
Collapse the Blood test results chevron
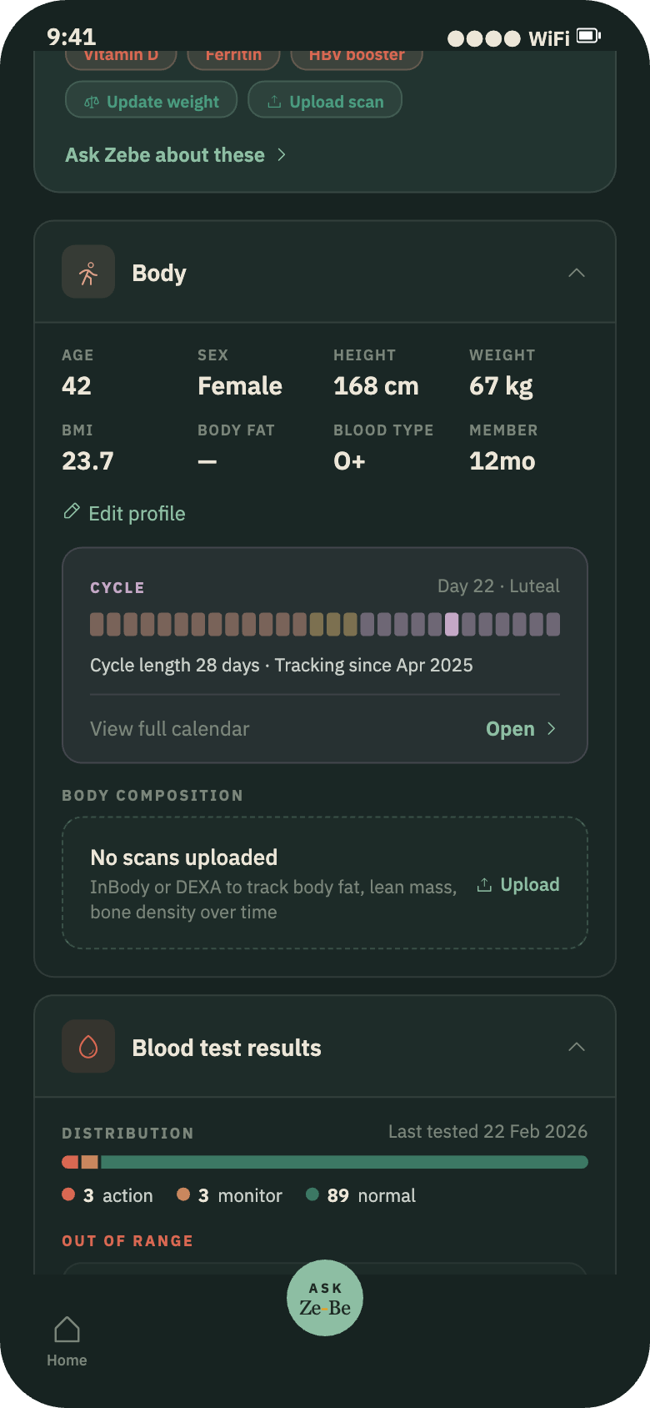pyautogui.click(x=577, y=1047)
